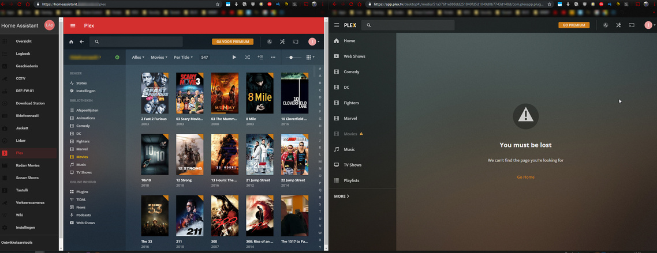Image resolution: width=657 pixels, height=253 pixels.
Task: Select Comedy library in left Plex sidebar
Action: [x=80, y=126]
